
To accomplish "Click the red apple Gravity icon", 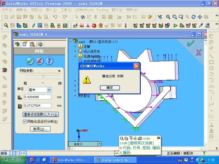I will pos(94,25).
